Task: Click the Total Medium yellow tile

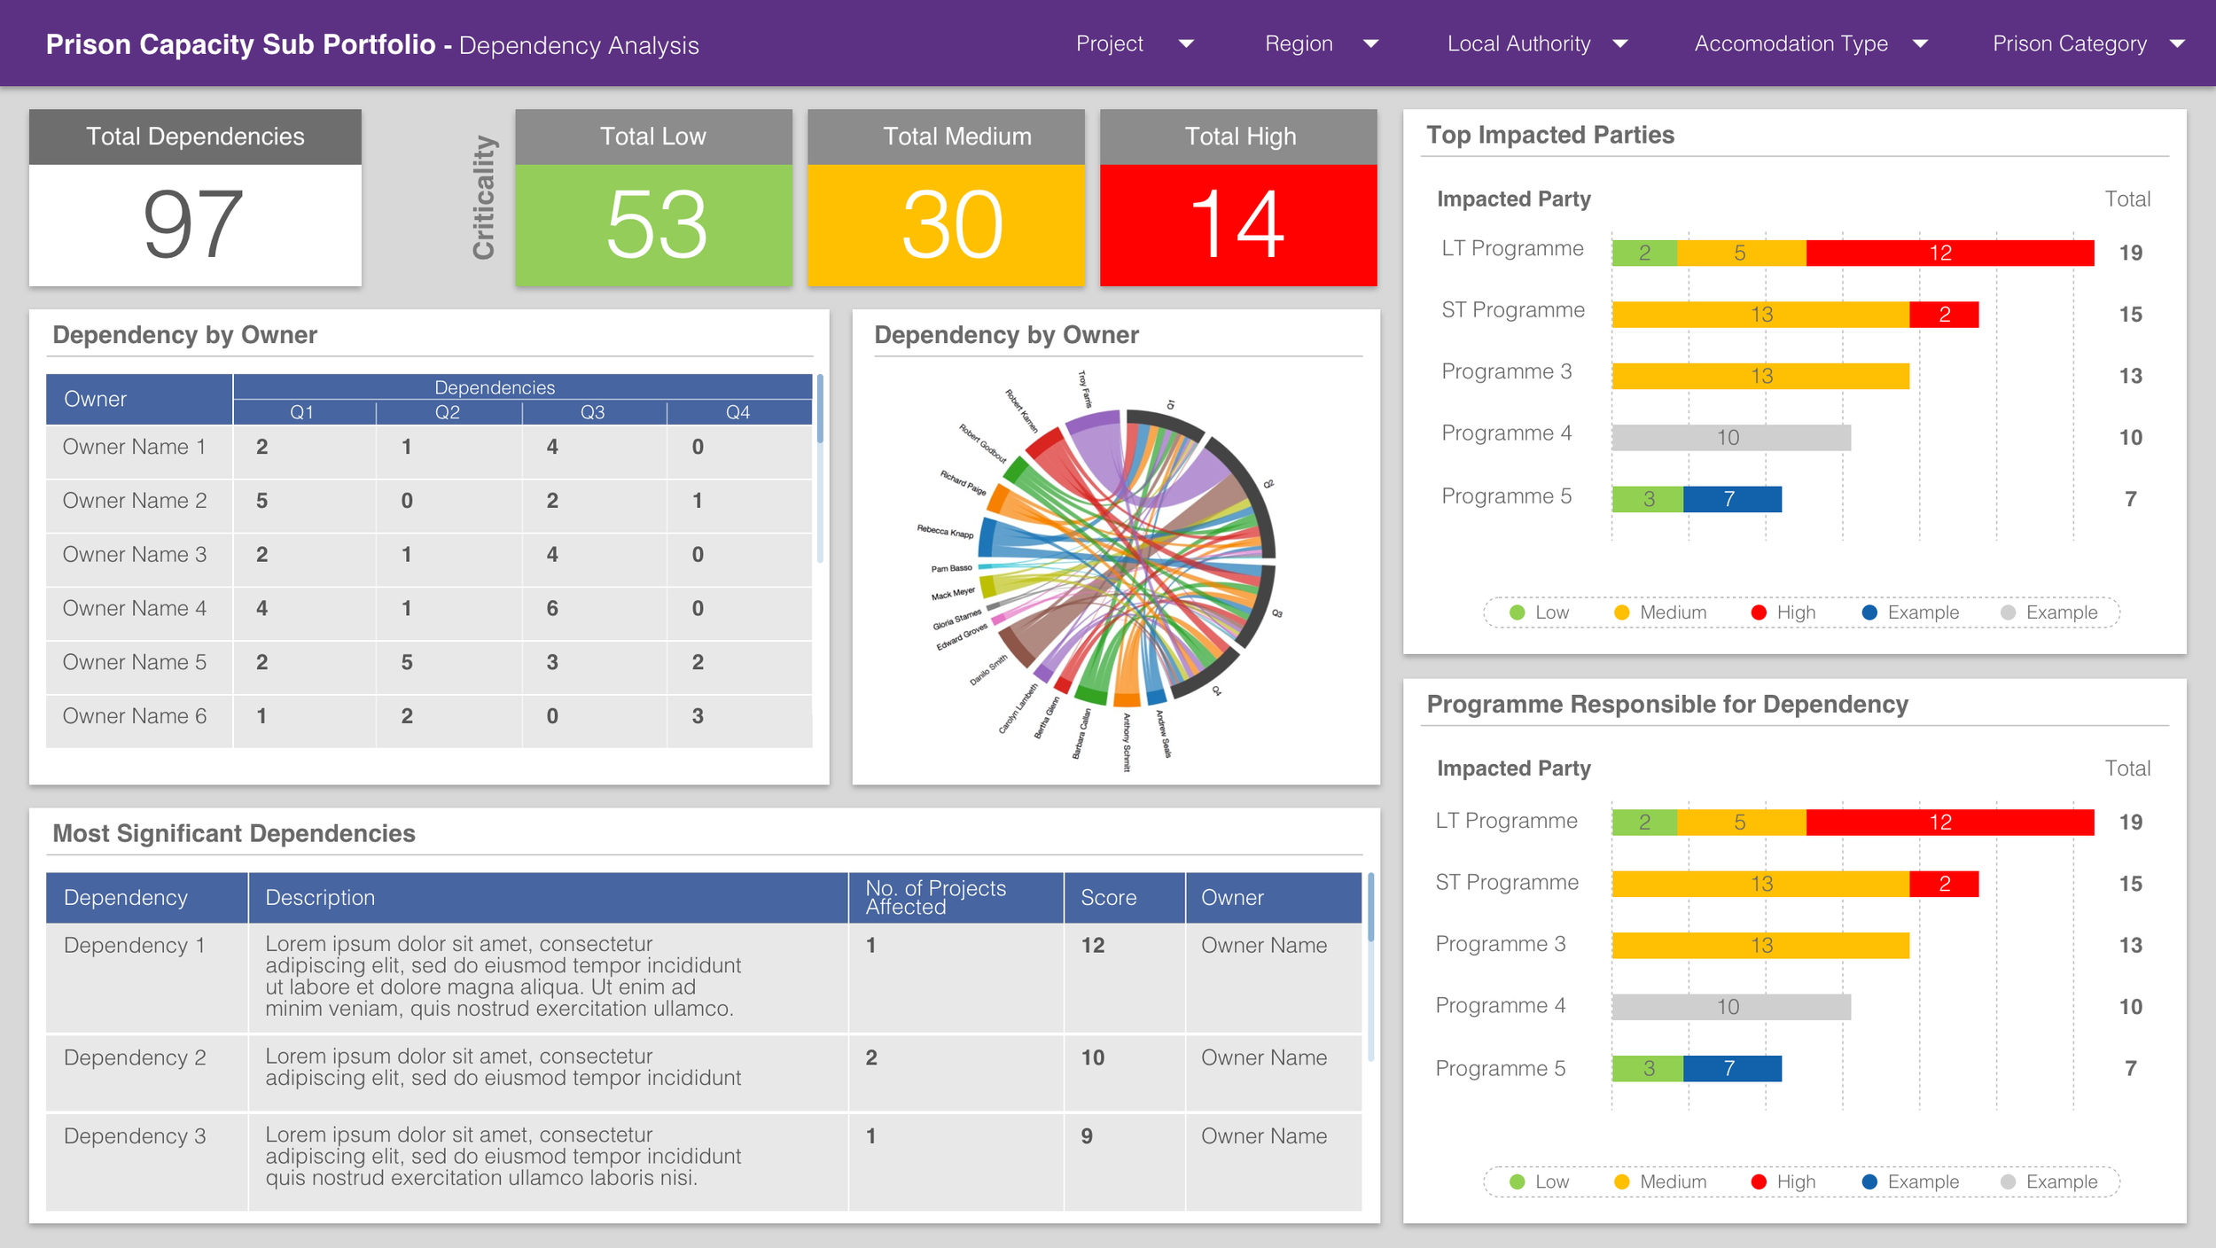Action: (x=945, y=224)
